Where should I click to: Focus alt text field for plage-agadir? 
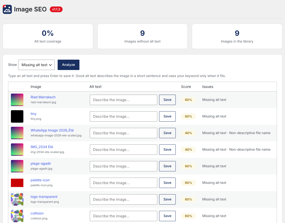coord(123,166)
